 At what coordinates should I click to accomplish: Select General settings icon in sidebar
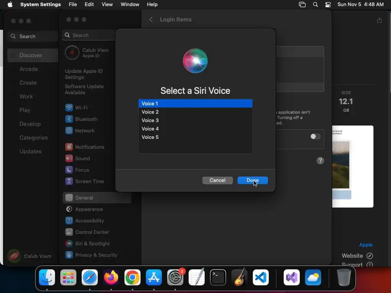coord(69,198)
